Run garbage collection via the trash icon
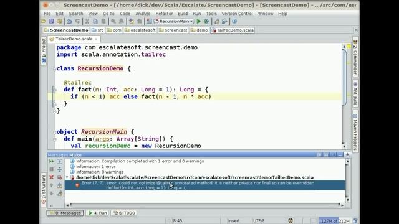This screenshot has width=399, height=224. [355, 221]
